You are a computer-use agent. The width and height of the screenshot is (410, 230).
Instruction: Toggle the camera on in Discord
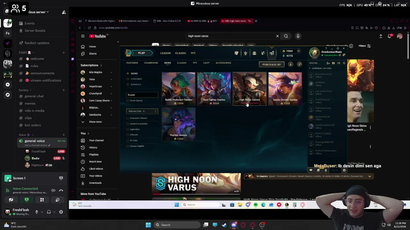[11, 200]
